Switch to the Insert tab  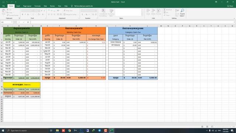18,6
